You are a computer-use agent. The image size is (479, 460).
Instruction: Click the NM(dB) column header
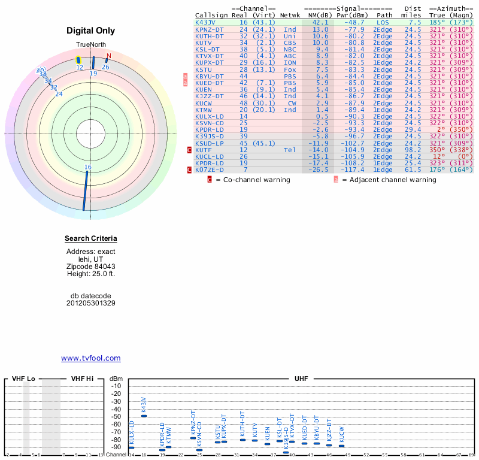point(317,15)
